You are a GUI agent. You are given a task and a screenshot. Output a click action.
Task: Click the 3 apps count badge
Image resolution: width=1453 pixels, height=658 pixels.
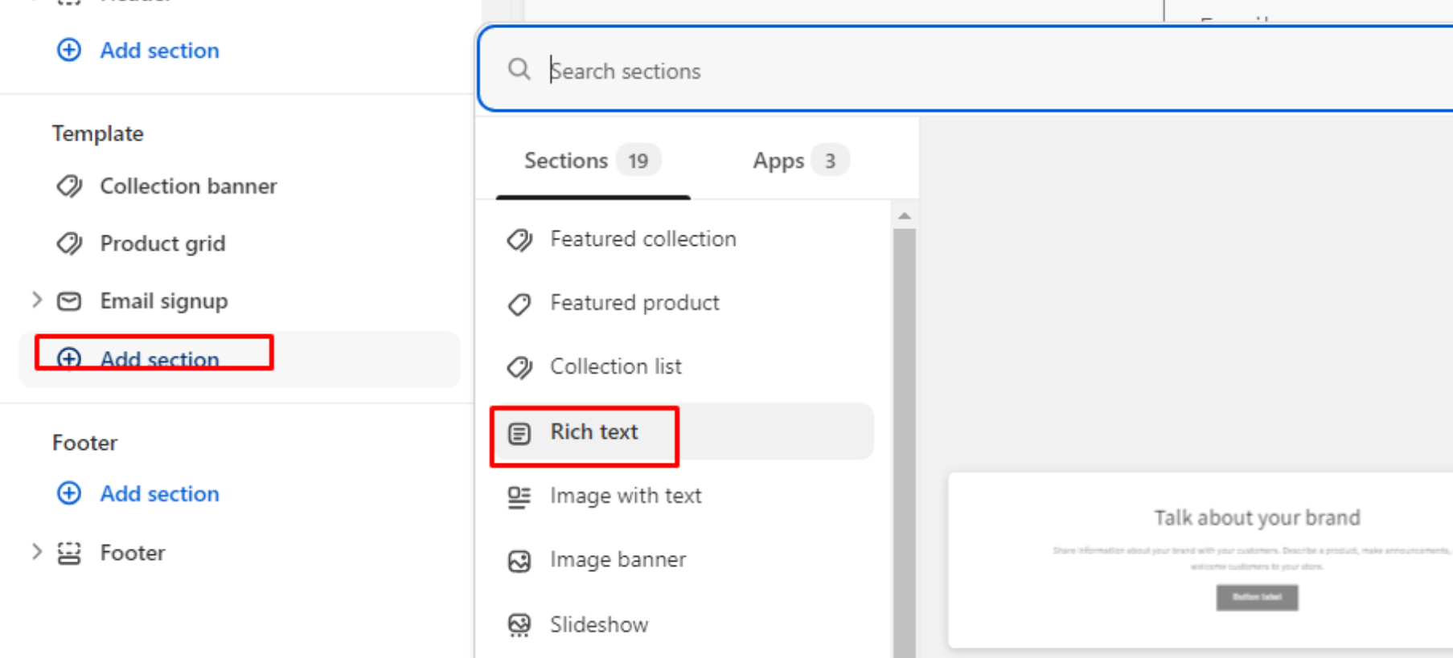click(x=830, y=161)
